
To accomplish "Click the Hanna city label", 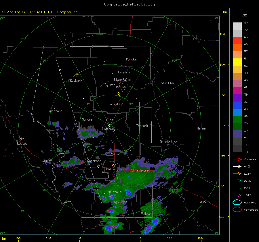I will pyautogui.click(x=201, y=128).
